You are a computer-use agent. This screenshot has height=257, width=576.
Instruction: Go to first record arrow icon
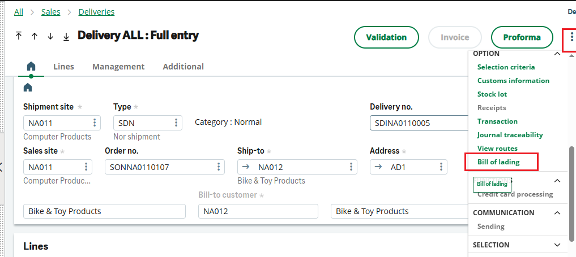click(19, 36)
